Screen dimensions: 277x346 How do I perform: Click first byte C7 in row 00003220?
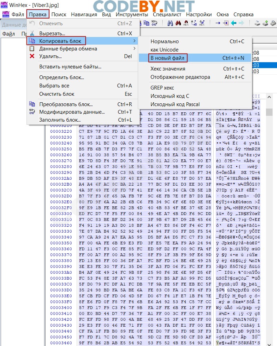(82, 131)
